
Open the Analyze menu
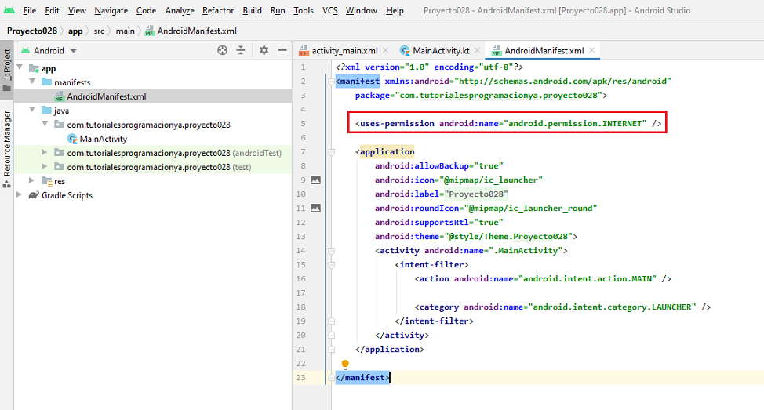point(180,10)
